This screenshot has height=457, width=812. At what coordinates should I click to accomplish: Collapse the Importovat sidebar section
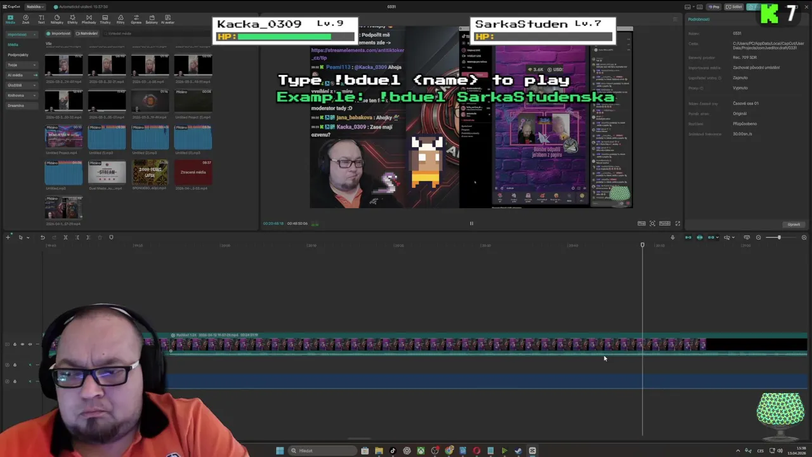(21, 34)
